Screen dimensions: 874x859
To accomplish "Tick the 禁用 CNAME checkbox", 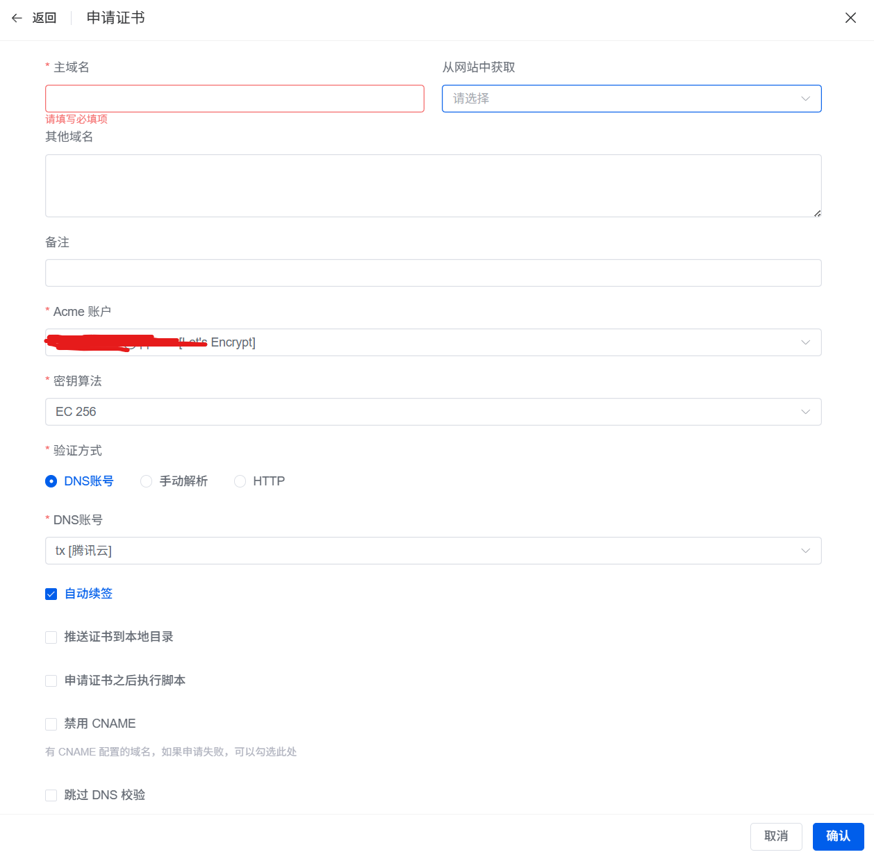I will point(51,724).
